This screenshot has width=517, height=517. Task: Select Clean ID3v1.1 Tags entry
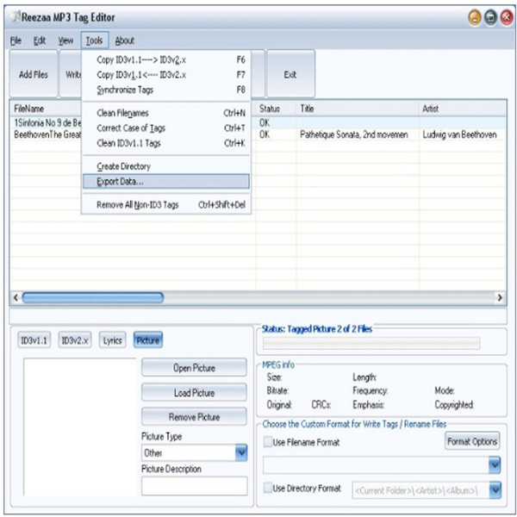[x=166, y=143]
